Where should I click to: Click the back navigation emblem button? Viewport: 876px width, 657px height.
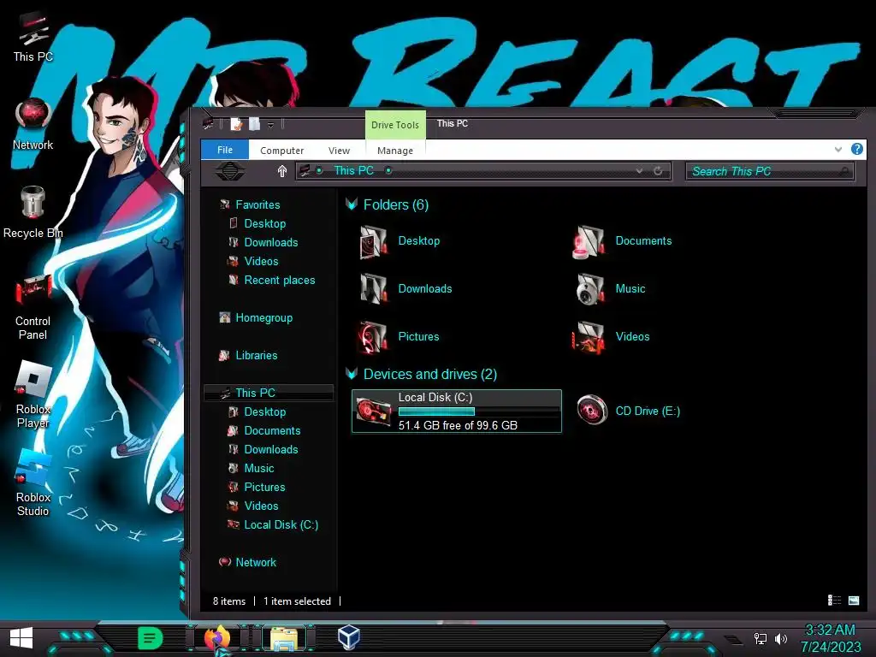(x=229, y=171)
